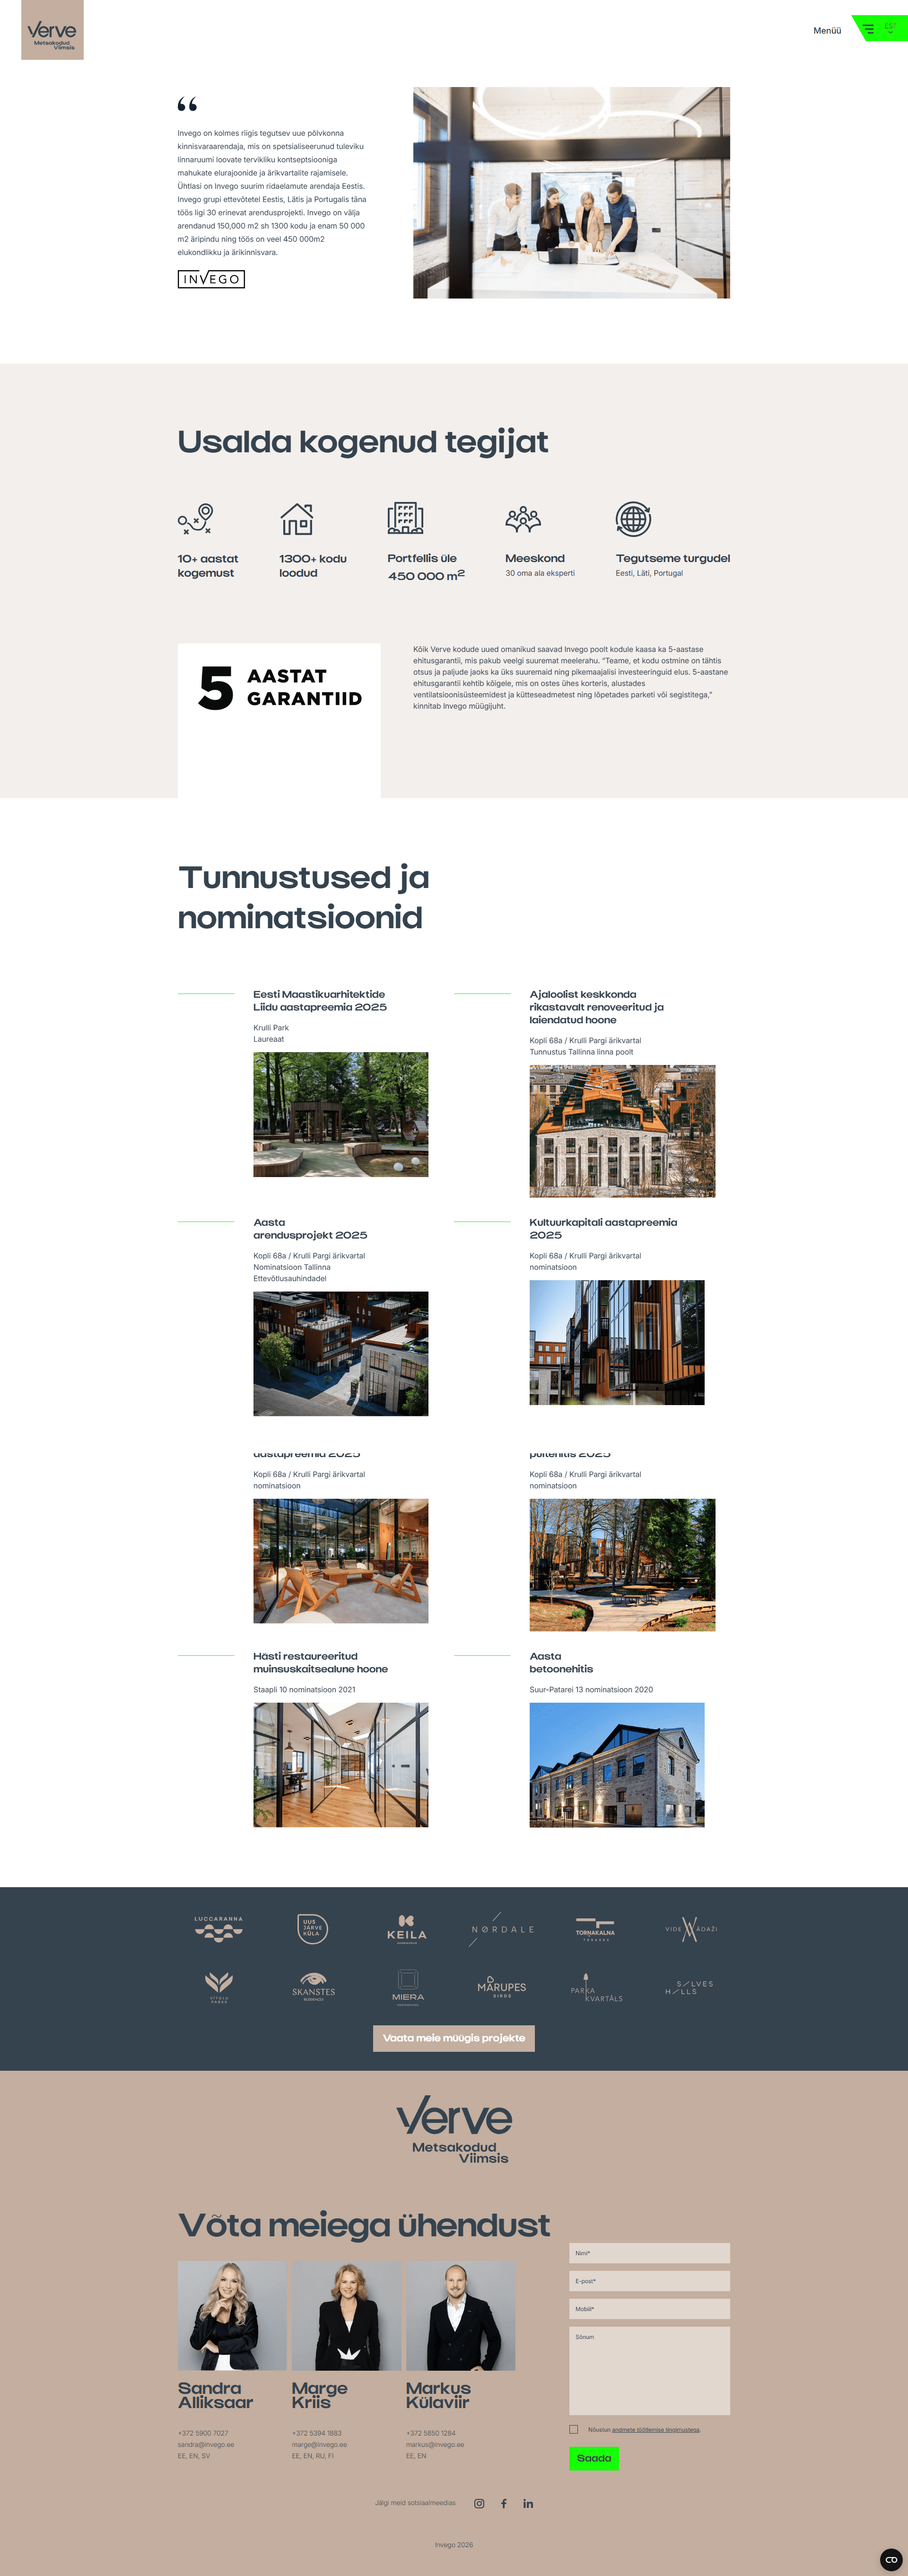Click Markus Külaviir's portrait photo
908x2576 pixels.
click(460, 2316)
